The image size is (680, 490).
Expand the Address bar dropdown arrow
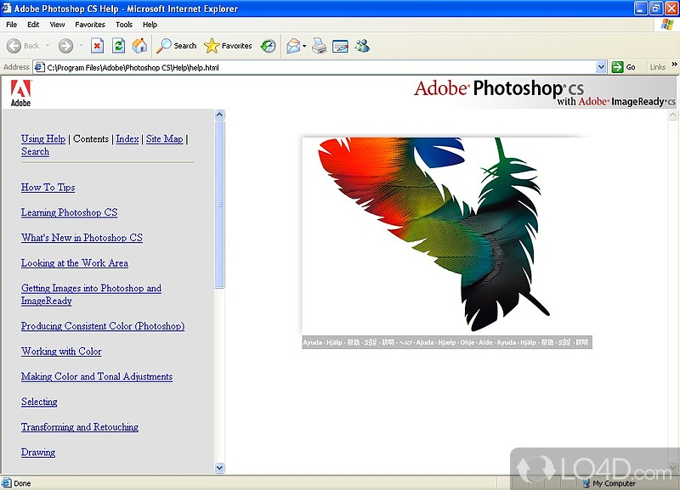pos(601,67)
